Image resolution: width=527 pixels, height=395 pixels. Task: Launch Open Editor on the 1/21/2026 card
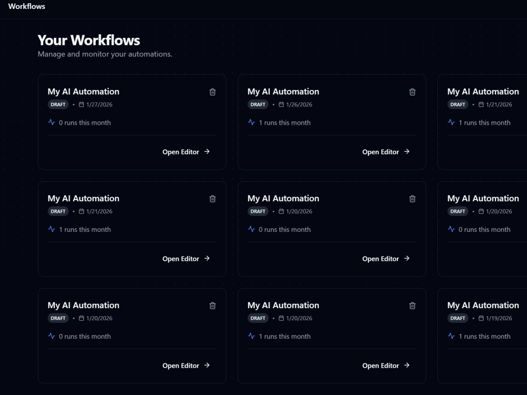[x=186, y=259]
